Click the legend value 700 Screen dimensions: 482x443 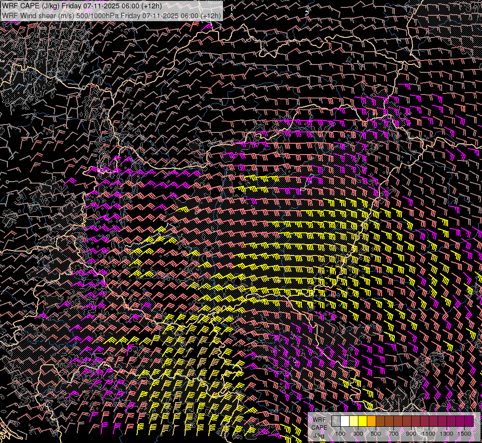393,434
